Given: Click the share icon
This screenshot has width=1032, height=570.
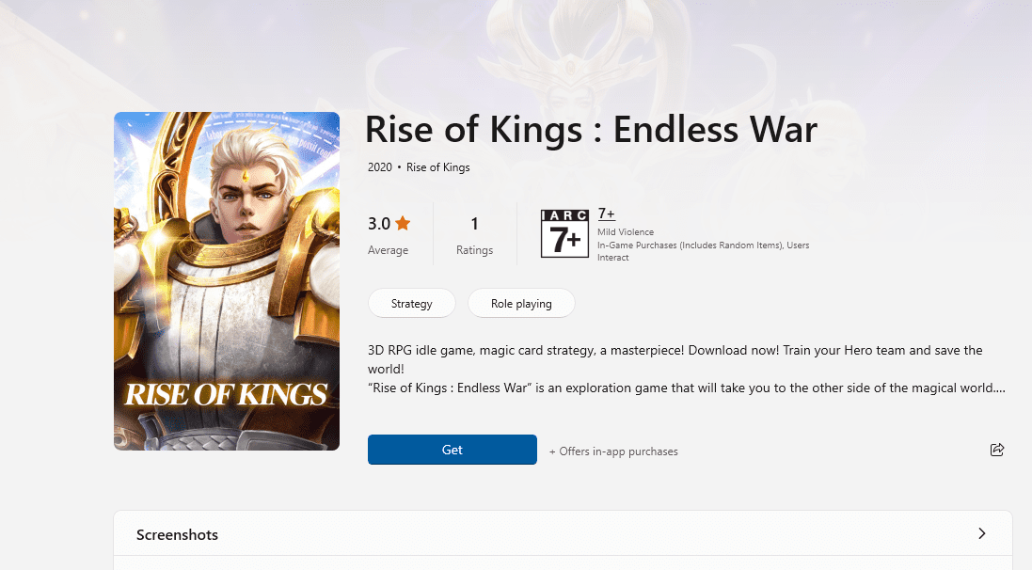Looking at the screenshot, I should tap(997, 450).
